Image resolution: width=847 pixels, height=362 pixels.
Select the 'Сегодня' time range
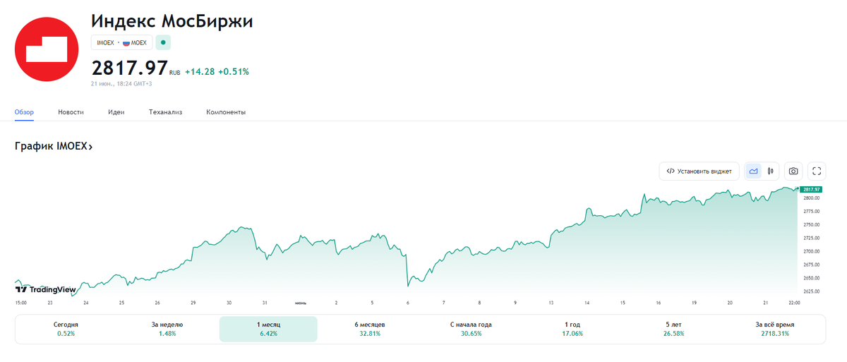[x=66, y=329]
